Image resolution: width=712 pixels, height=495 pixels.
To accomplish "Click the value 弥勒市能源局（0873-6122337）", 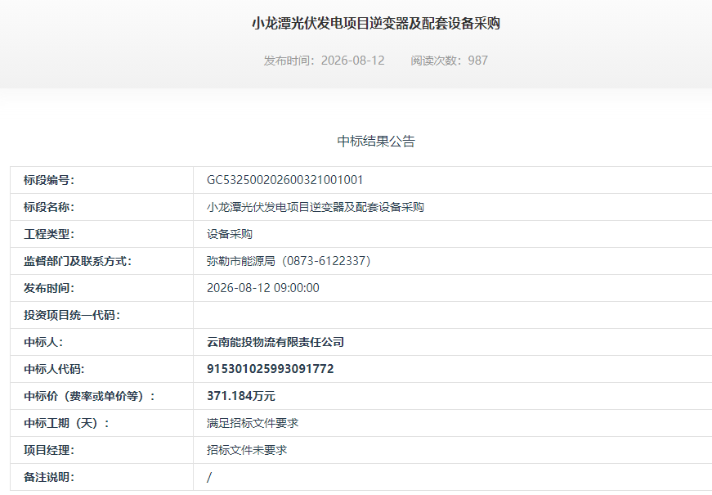I will (x=289, y=261).
